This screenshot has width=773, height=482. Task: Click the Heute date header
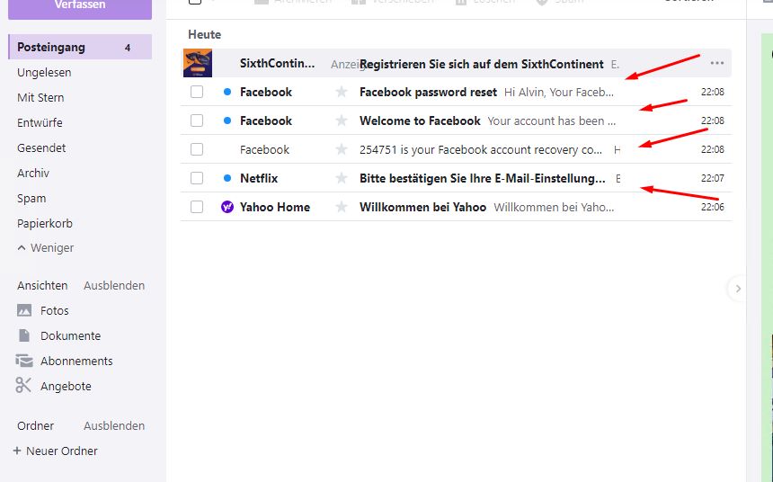[204, 34]
